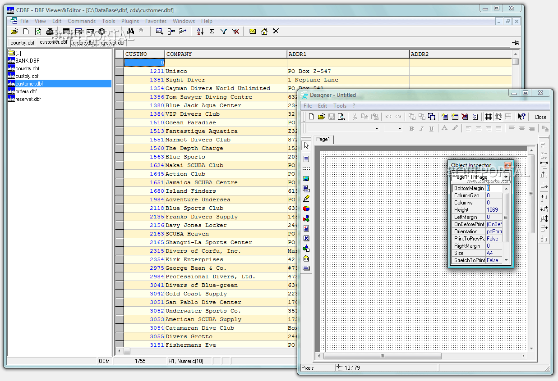558x381 pixels.
Task: Click the new report icon in Designer
Action: 312,117
